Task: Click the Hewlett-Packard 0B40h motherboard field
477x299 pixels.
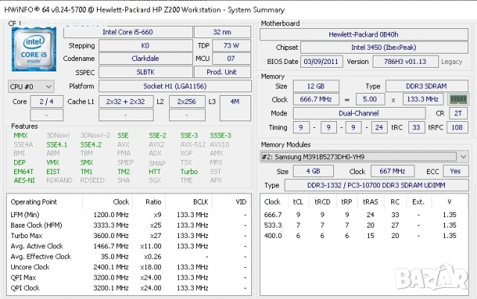Action: [364, 35]
